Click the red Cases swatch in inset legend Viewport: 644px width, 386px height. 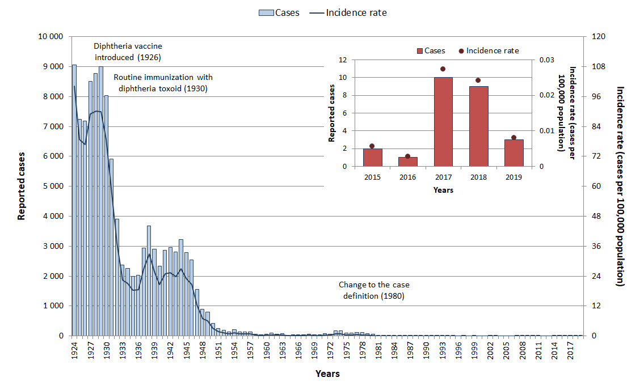click(x=419, y=51)
